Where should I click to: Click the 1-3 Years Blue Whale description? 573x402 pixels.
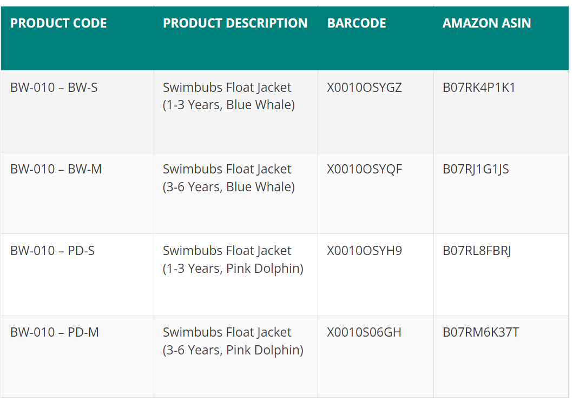[229, 96]
